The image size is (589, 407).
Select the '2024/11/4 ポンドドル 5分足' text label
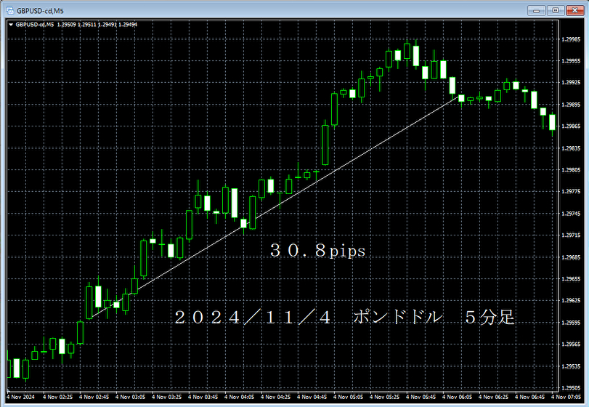click(344, 317)
